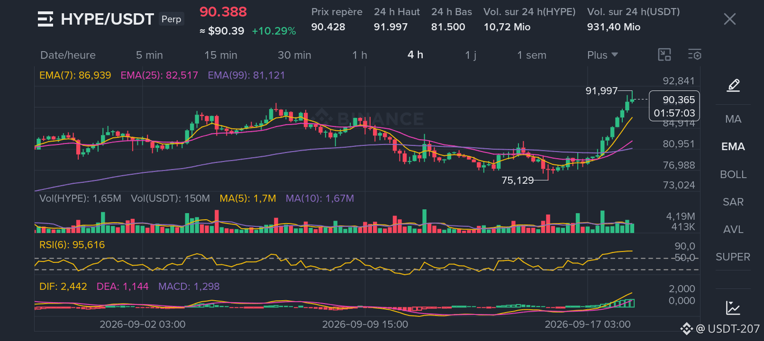Screen dimensions: 764x341
Task: Open chart indicator settings icon
Action: pyautogui.click(x=694, y=55)
